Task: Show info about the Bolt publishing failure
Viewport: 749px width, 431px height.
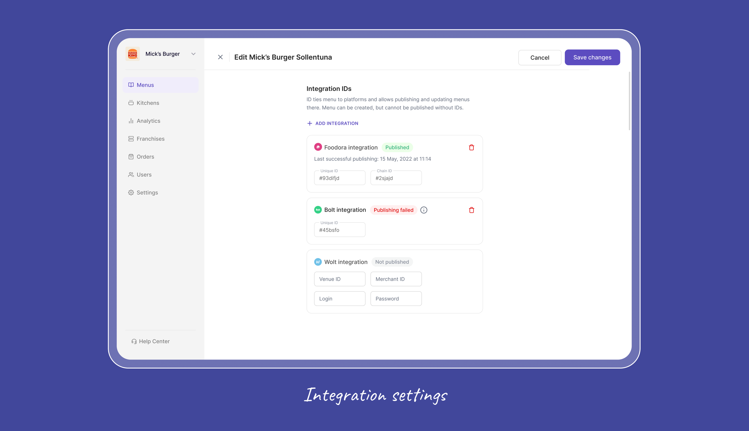Action: [424, 210]
